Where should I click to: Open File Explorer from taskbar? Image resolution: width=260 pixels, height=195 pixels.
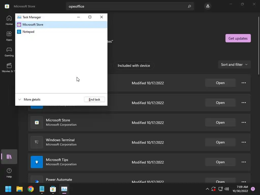coord(19,189)
